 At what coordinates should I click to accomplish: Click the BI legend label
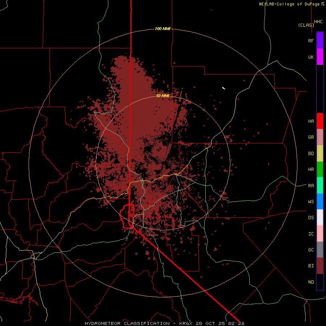click(x=311, y=266)
